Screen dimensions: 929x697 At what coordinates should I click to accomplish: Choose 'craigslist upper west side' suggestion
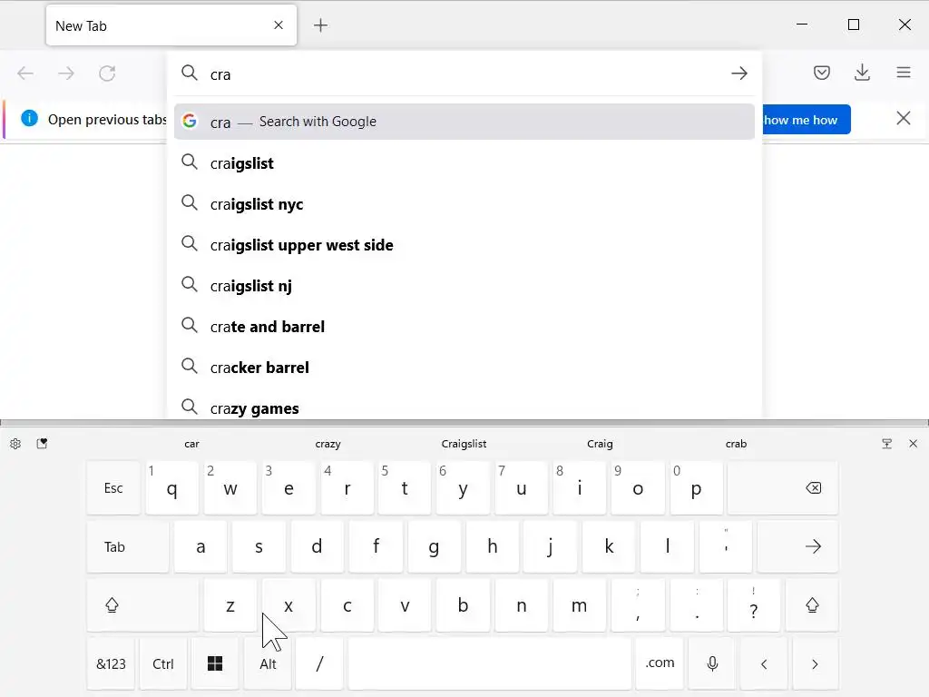464,245
